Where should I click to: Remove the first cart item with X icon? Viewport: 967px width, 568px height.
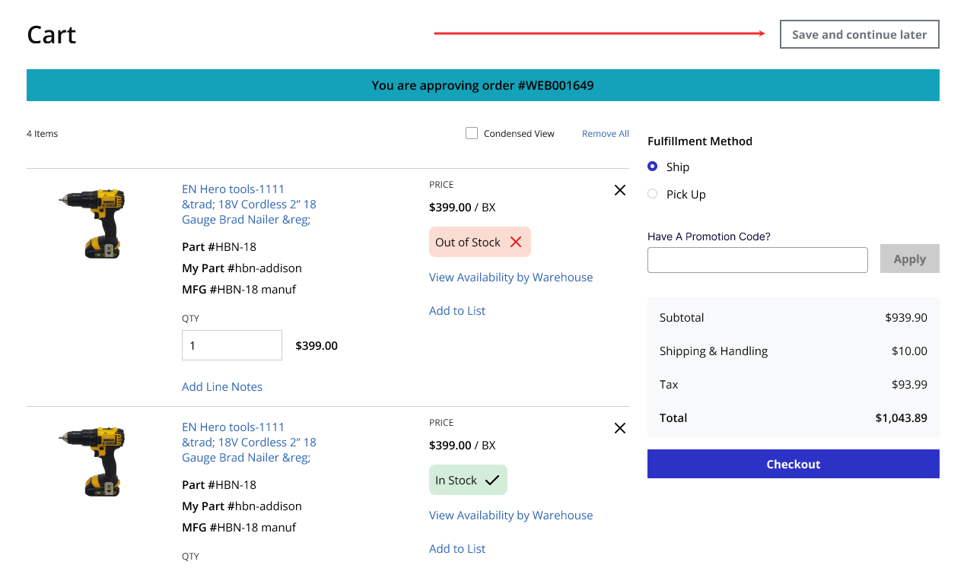(619, 190)
